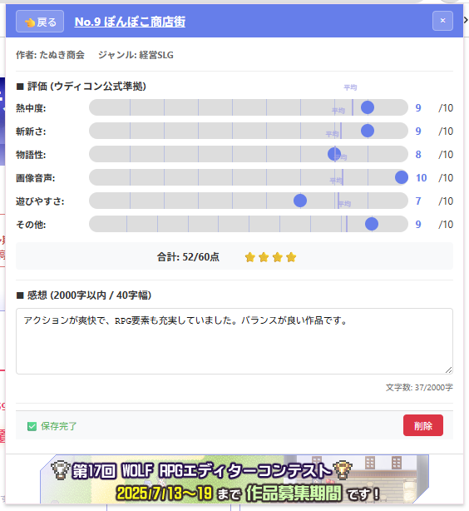Image resolution: width=469 pixels, height=511 pixels.
Task: Click the 感想 (2000字以内 / 40字幅) heading
Action: pyautogui.click(x=84, y=295)
